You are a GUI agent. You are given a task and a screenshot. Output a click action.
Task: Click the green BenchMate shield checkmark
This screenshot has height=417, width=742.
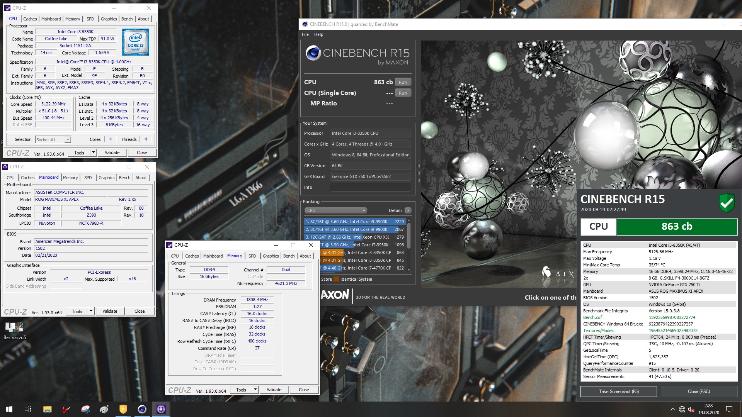[x=727, y=202]
